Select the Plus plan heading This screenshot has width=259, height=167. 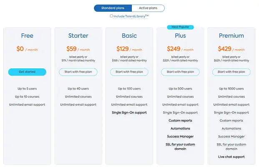[x=180, y=35]
